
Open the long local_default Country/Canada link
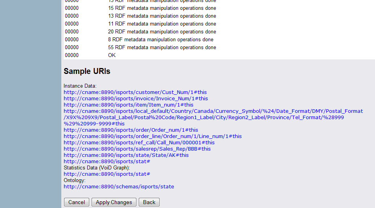pyautogui.click(x=213, y=111)
